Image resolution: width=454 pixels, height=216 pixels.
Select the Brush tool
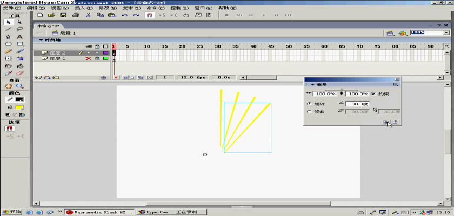coord(19,51)
